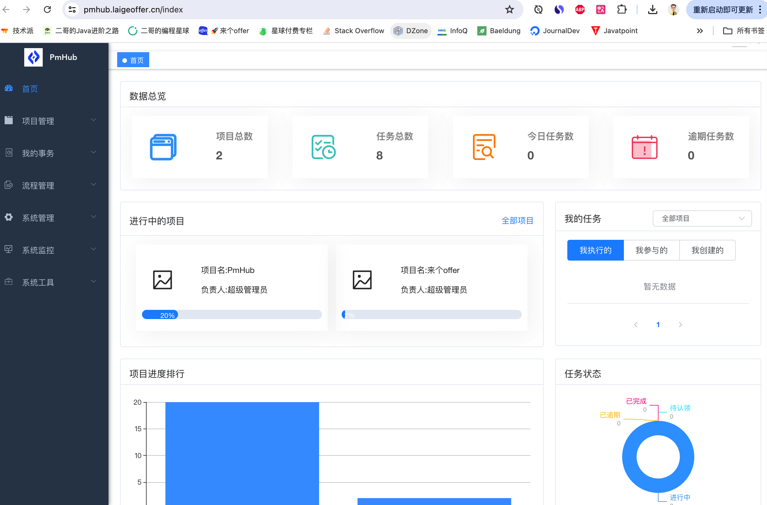Screen dimensions: 767x505
Task: Click page number 1 in pagination
Action: (658, 325)
